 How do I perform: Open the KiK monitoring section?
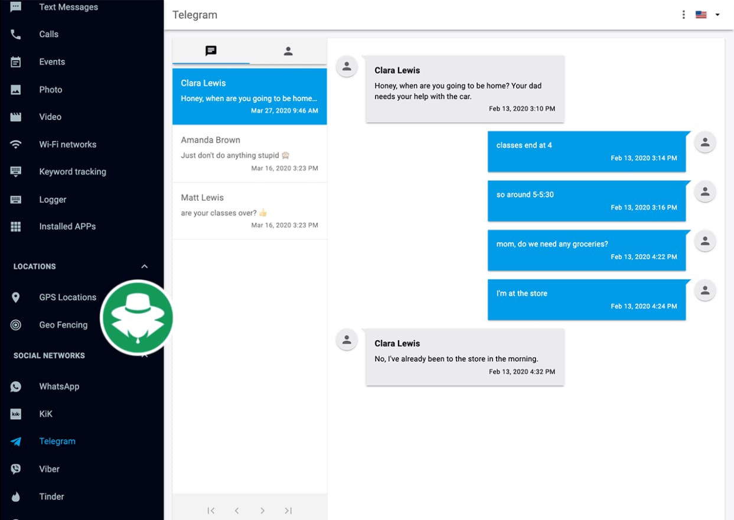(x=16, y=414)
